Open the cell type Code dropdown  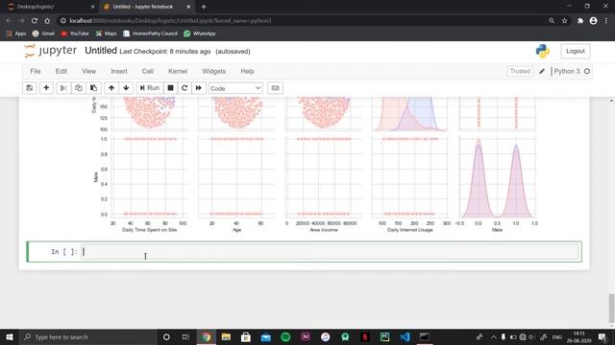pos(235,88)
